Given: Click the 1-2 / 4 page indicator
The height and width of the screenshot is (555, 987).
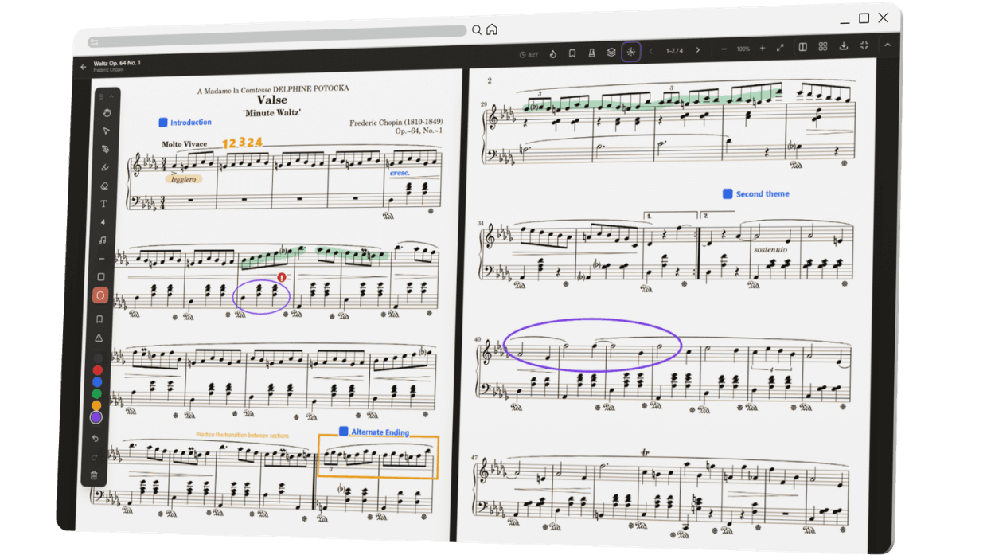Looking at the screenshot, I should click(674, 51).
